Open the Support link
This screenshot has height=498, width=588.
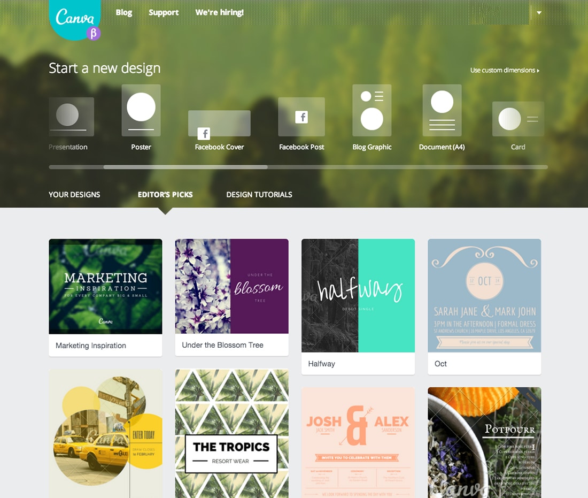[164, 12]
